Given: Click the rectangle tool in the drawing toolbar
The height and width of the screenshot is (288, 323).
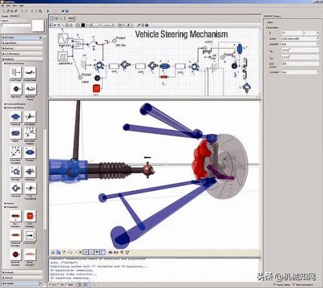Looking at the screenshot, I should pos(67,25).
